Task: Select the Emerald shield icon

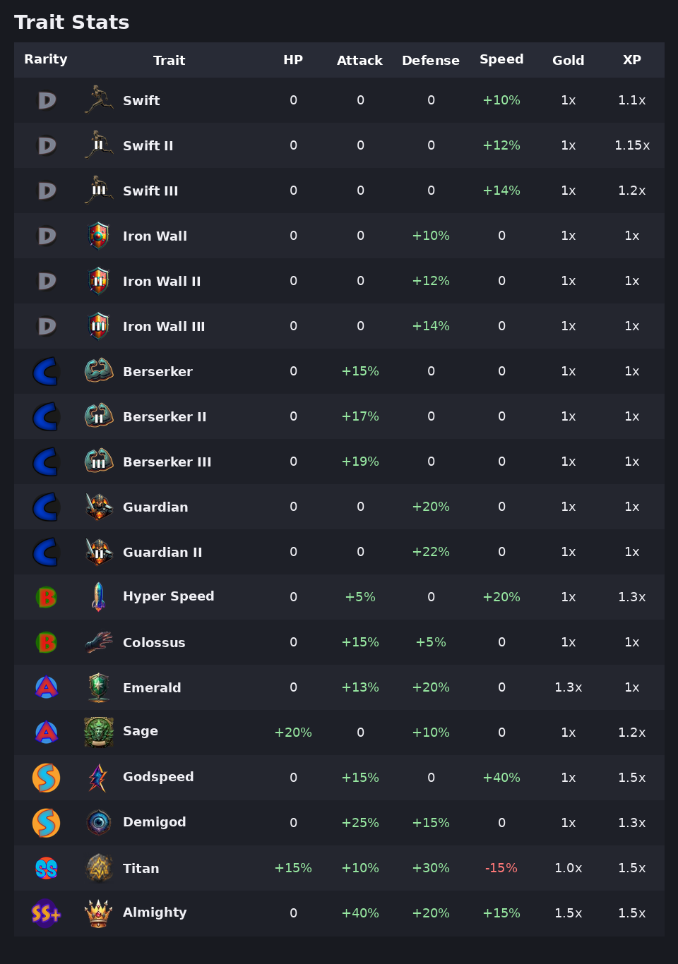Action: click(x=99, y=687)
